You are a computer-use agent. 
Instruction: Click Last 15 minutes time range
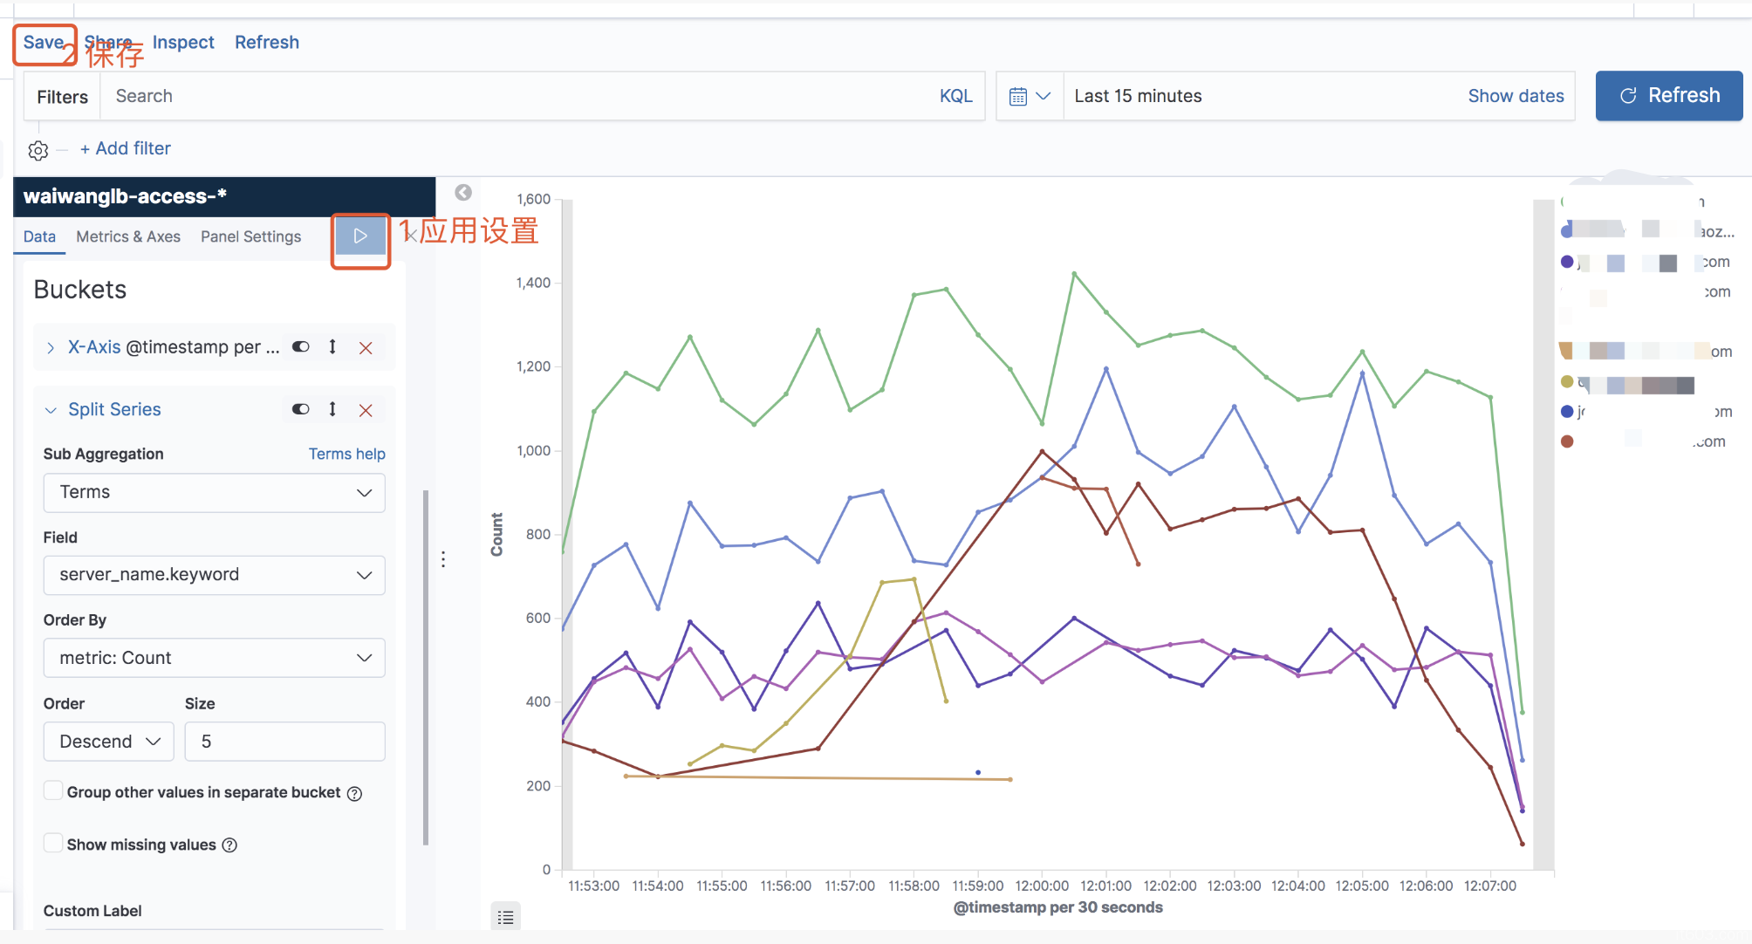[x=1138, y=96]
